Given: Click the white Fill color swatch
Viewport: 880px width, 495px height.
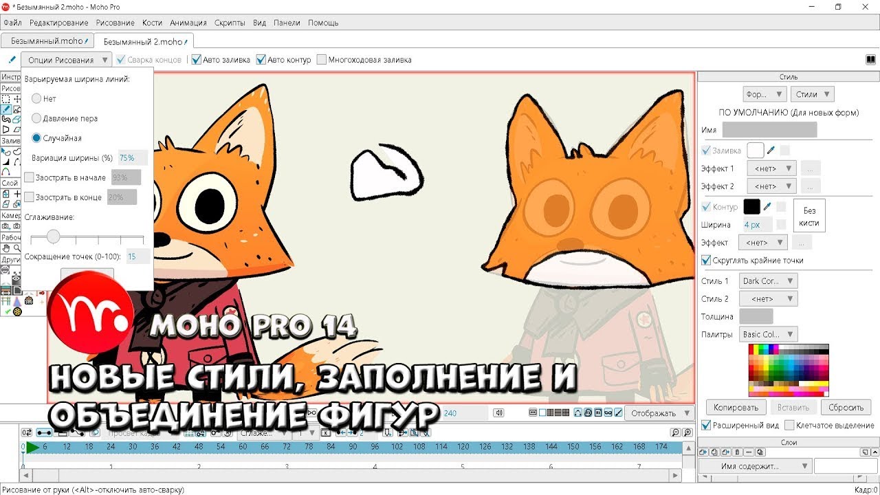Looking at the screenshot, I should pos(756,150).
